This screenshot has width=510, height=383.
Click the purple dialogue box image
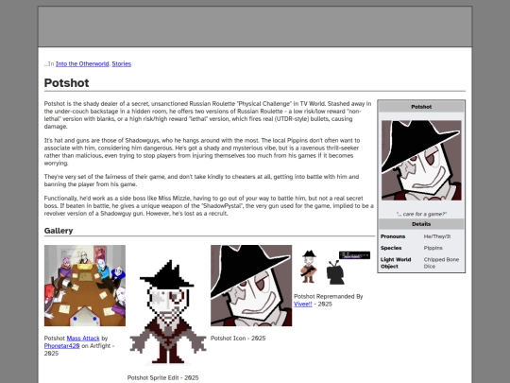(354, 255)
